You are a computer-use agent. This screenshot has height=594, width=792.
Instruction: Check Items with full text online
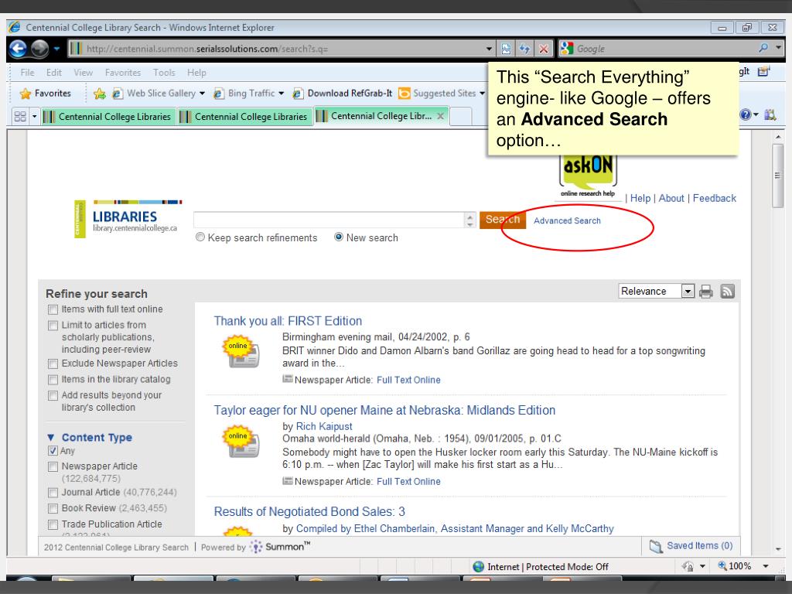(x=53, y=309)
